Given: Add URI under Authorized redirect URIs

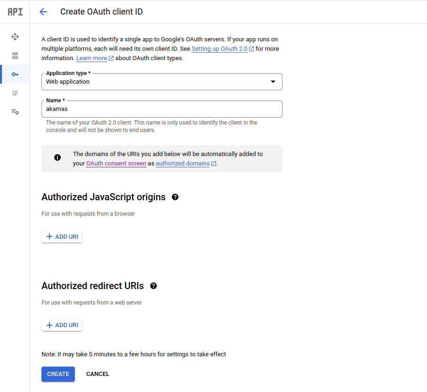Looking at the screenshot, I should (62, 325).
